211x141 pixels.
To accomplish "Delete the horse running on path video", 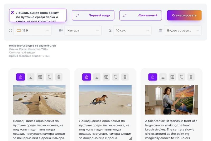I will tap(59, 77).
